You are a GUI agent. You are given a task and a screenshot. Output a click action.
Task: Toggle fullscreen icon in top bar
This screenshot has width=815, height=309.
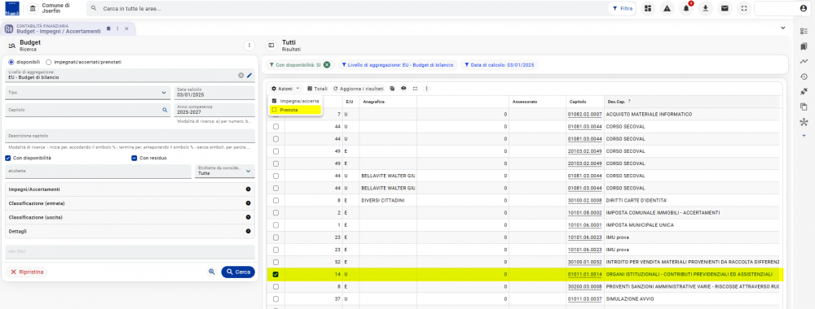point(743,8)
